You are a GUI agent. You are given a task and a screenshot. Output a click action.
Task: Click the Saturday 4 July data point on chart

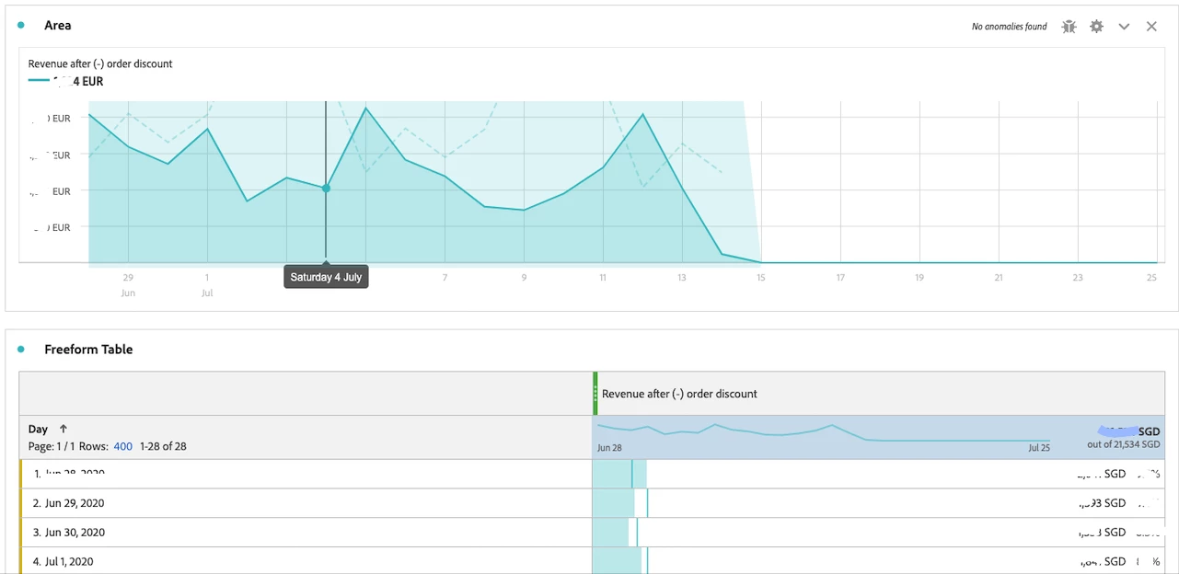pos(326,188)
